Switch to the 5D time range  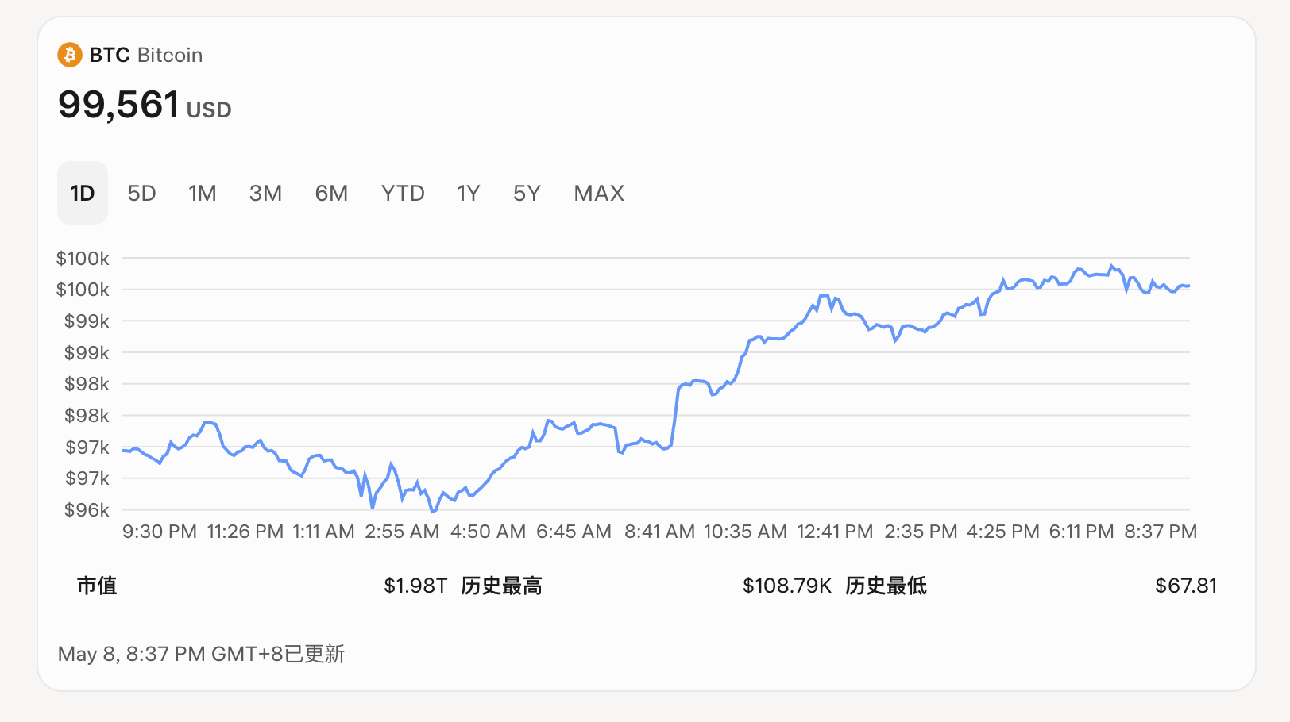tap(141, 193)
